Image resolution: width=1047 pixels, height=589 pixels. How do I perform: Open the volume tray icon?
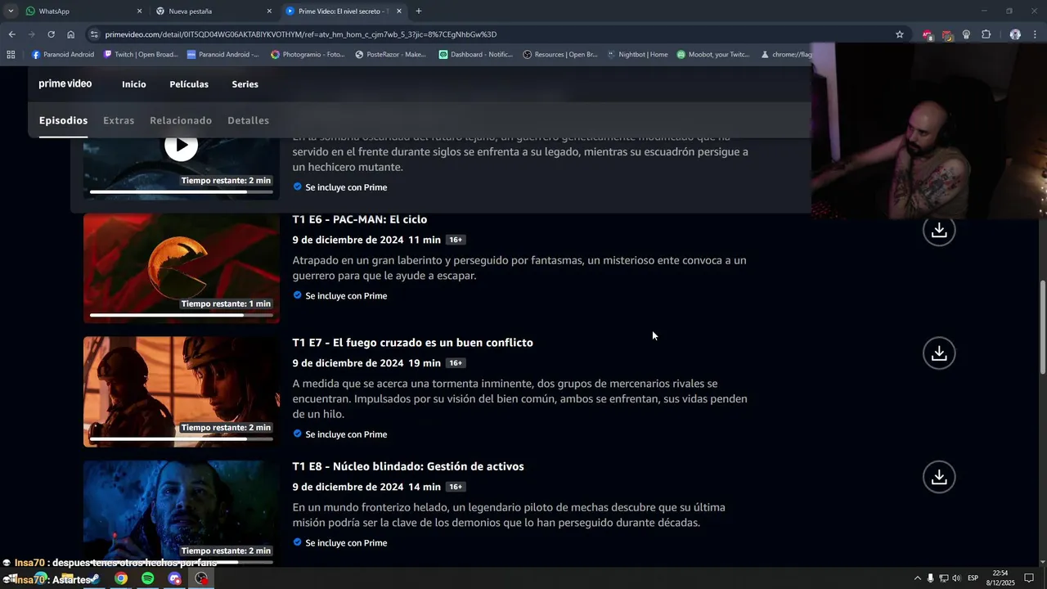(x=956, y=578)
